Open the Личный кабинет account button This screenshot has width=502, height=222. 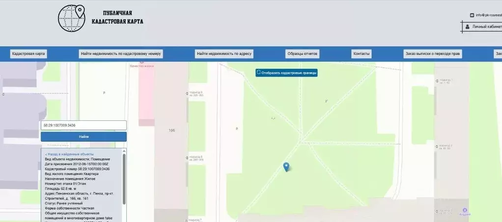tap(484, 27)
